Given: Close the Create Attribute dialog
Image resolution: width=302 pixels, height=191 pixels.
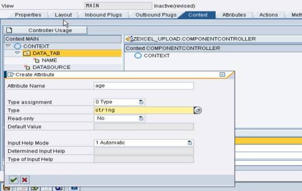Looking at the screenshot, I should (x=222, y=74).
